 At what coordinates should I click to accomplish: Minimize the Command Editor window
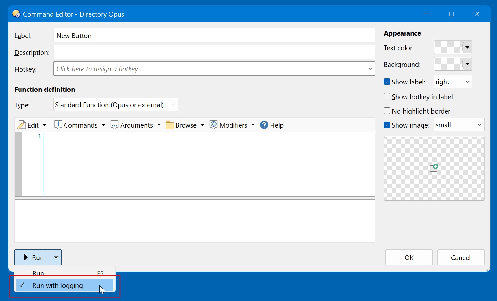425,14
